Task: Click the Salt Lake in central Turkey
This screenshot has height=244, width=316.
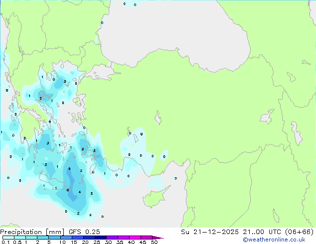Action: click(x=159, y=119)
